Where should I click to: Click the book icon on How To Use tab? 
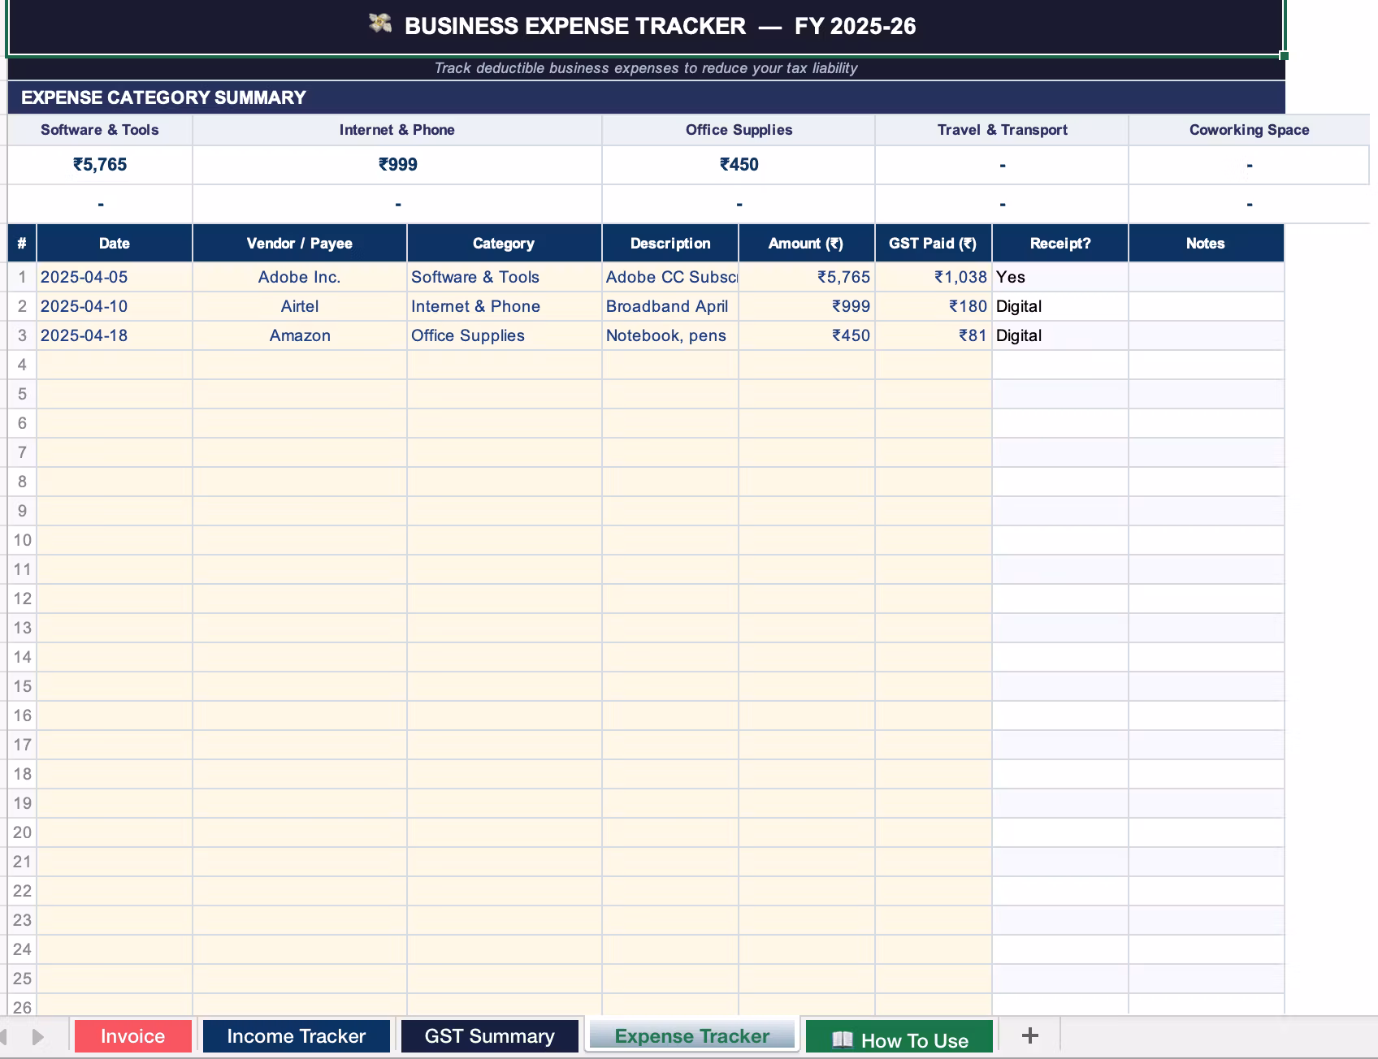(843, 1040)
